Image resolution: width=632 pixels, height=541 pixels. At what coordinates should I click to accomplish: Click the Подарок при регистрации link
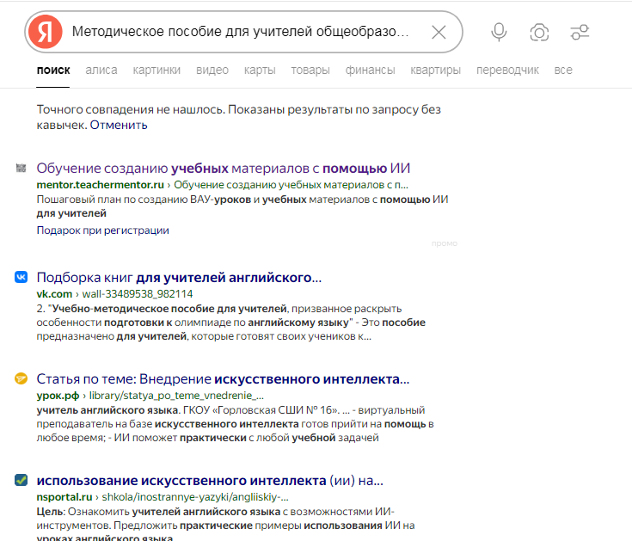click(x=102, y=231)
